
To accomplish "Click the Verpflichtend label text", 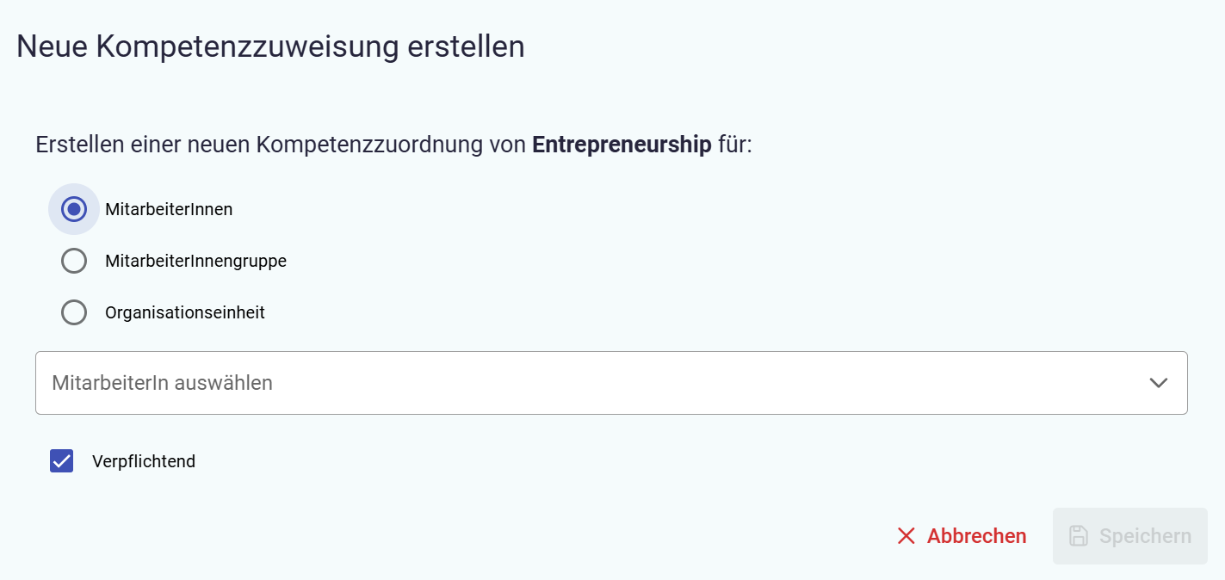I will pos(144,461).
